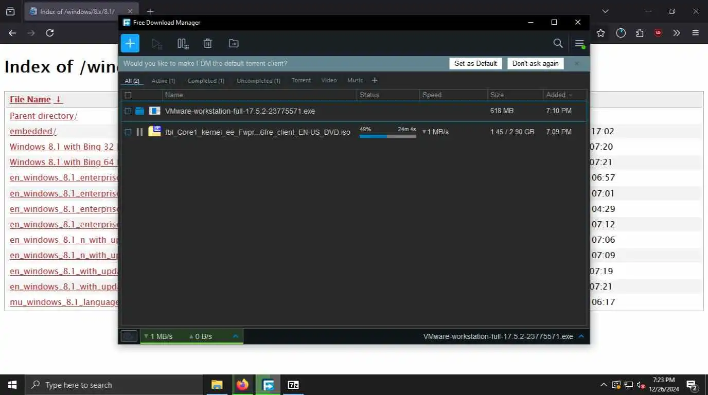Open folder of VMware-workstation download
The width and height of the screenshot is (708, 395).
coord(140,111)
